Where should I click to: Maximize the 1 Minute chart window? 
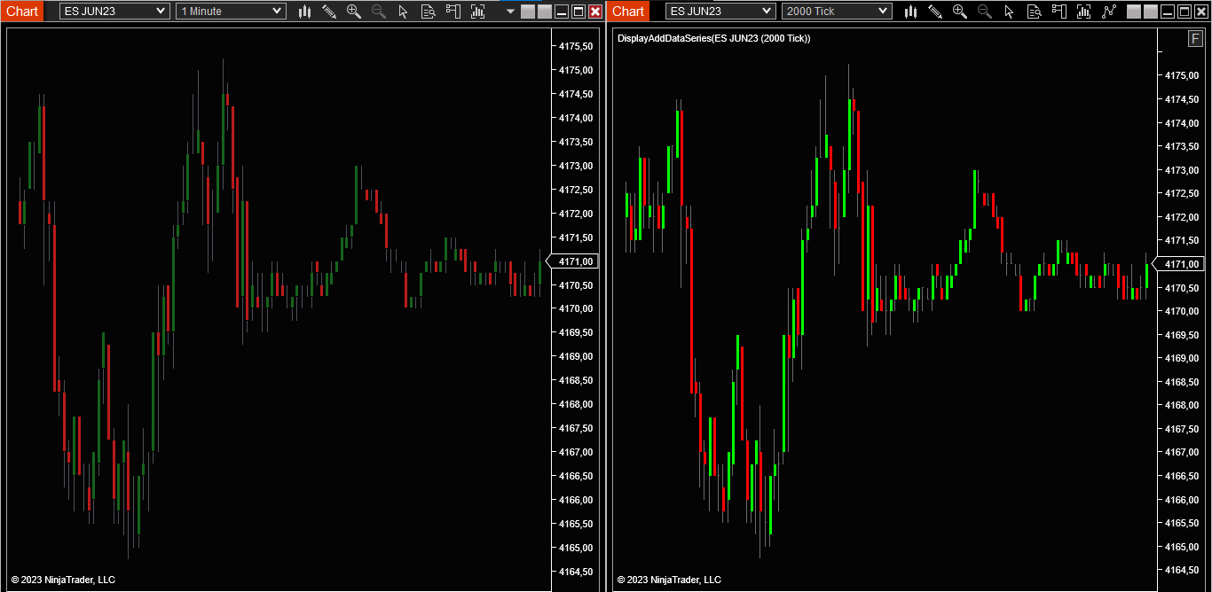point(578,12)
